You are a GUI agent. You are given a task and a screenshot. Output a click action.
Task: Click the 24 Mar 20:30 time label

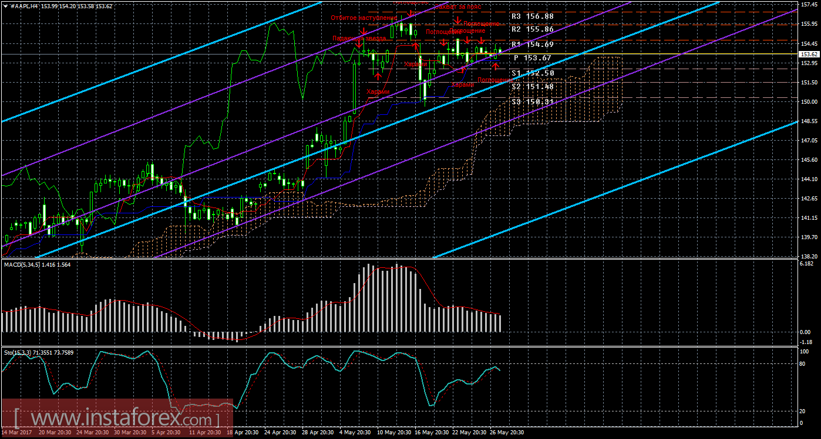(x=93, y=433)
